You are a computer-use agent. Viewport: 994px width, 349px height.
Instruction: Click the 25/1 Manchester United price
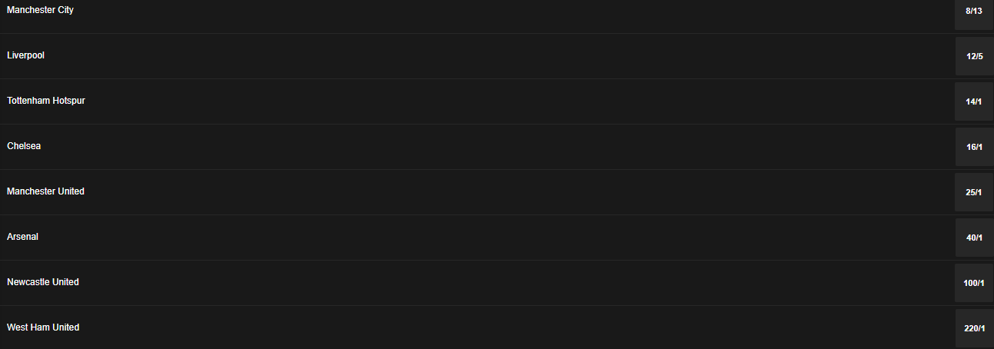point(974,192)
